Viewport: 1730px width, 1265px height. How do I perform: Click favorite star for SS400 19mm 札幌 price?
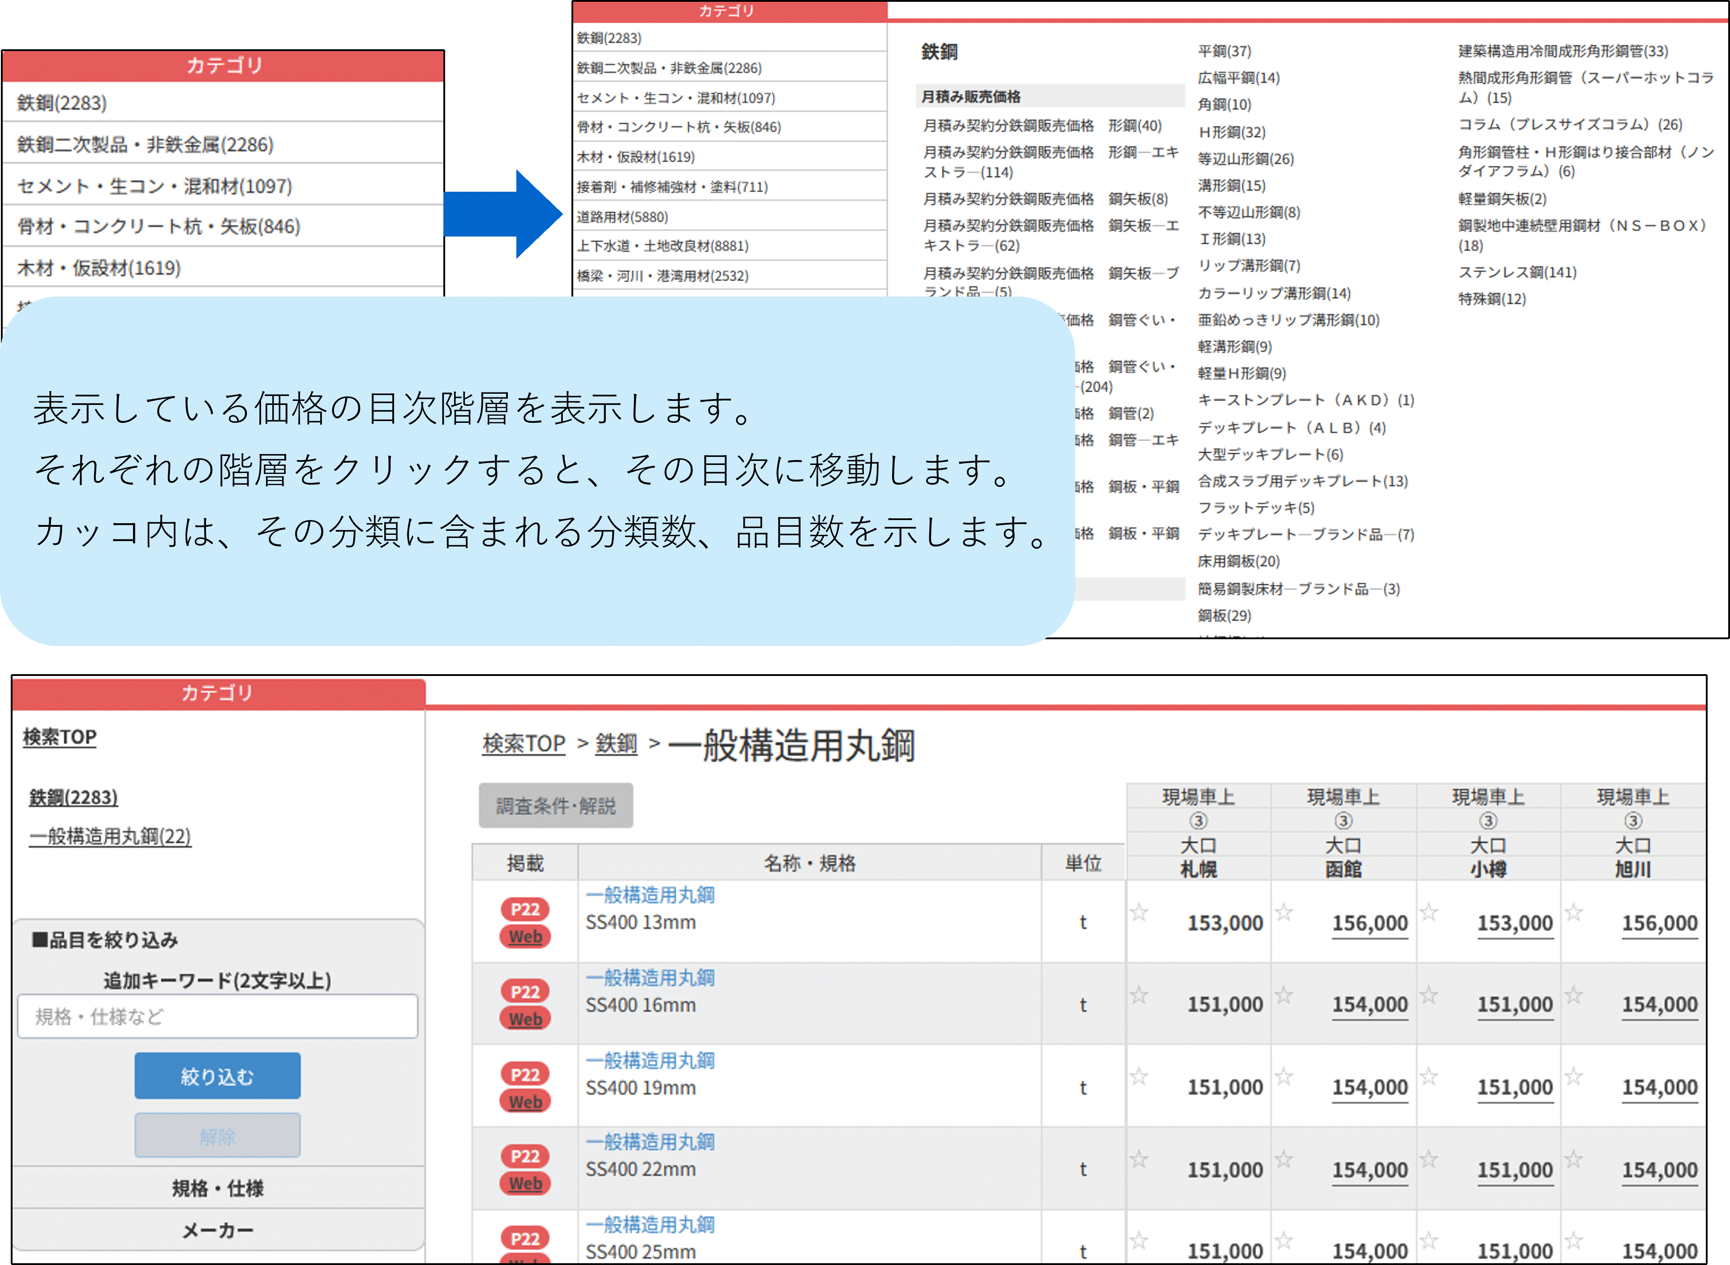pos(1138,1076)
